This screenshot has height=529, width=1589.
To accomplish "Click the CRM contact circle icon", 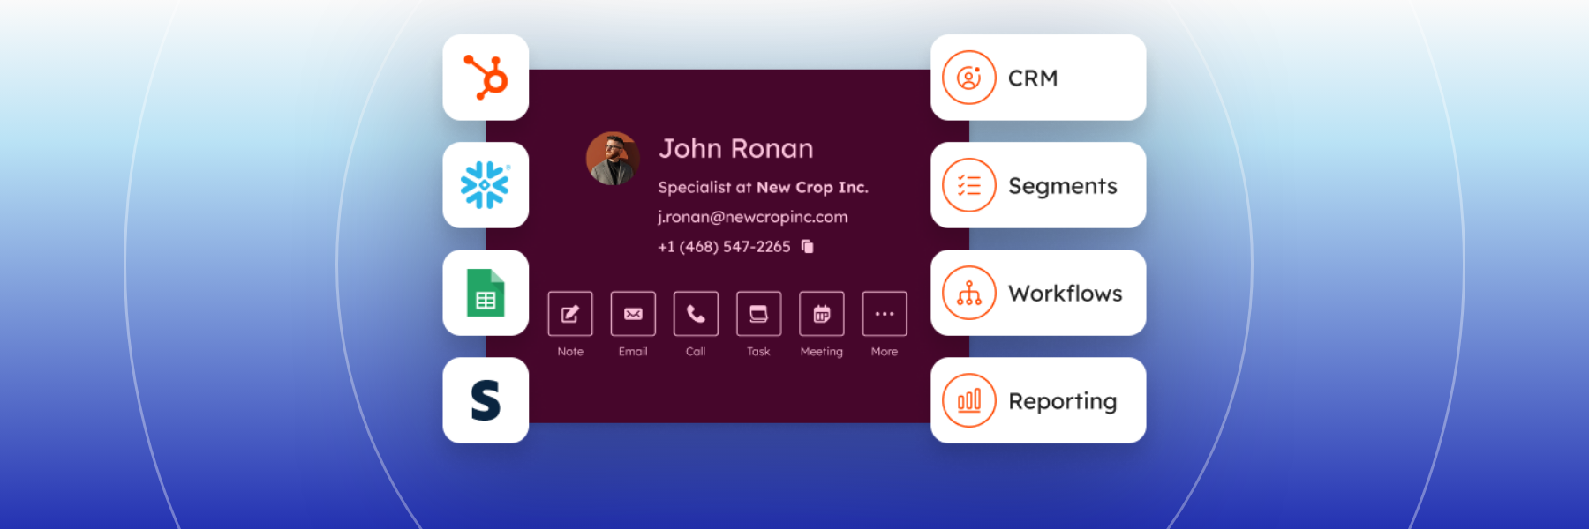I will coord(969,78).
